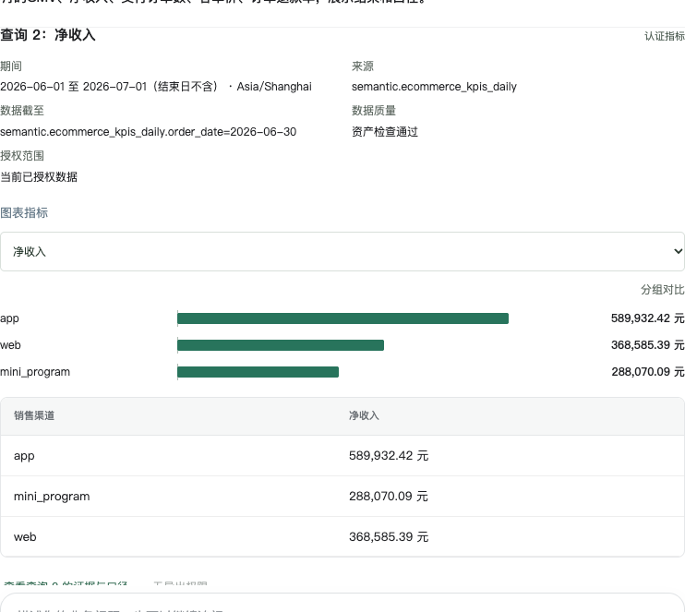Click the 来源 field label
The width and height of the screenshot is (685, 612).
363,66
